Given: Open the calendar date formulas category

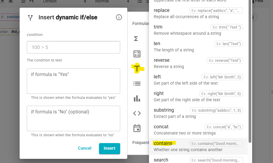Looking at the screenshot, I should pos(137,128).
